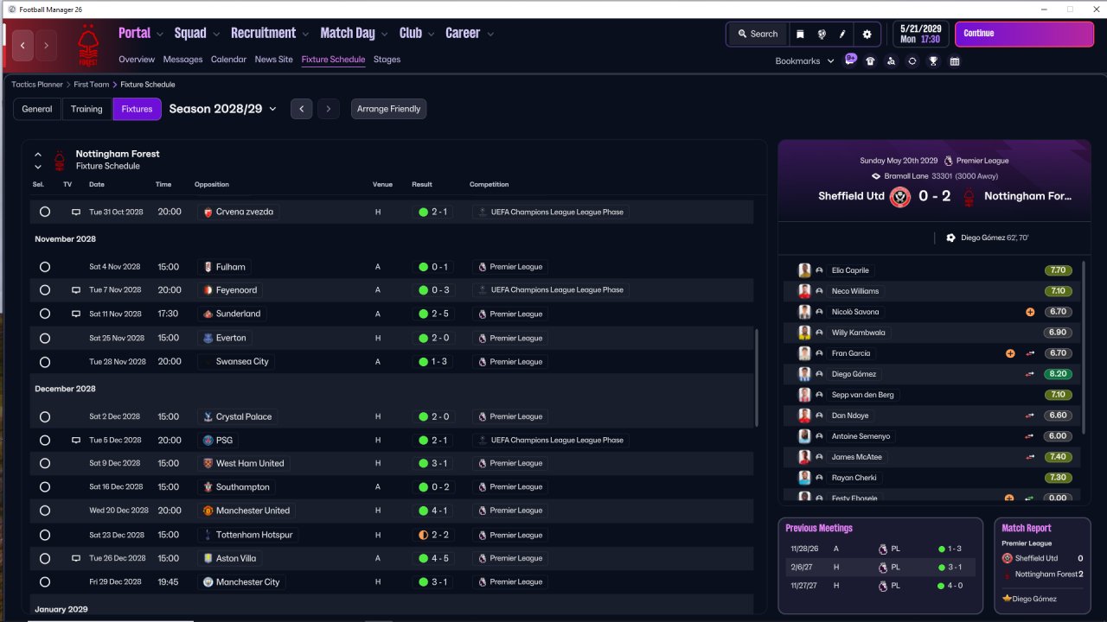Viewport: 1107px width, 622px height.
Task: Expand the Match Day menu chevron
Action: click(x=385, y=35)
